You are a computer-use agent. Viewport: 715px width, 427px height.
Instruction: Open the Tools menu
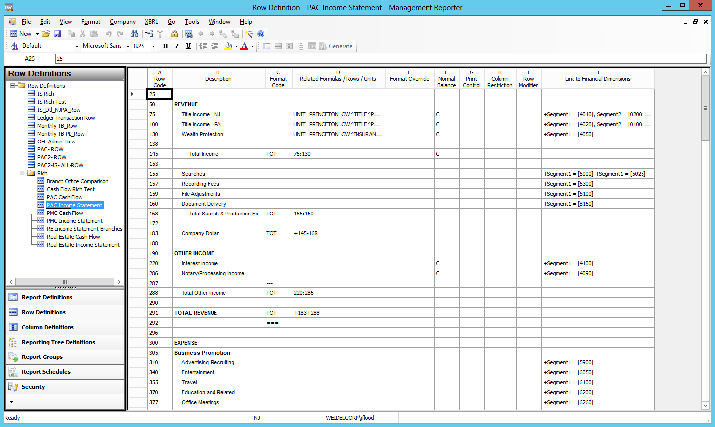pos(192,22)
